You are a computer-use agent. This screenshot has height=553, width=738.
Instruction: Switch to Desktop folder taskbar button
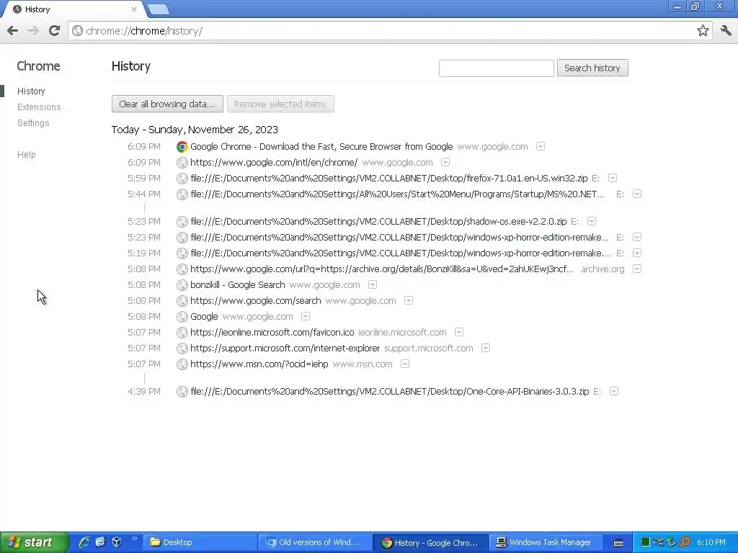click(200, 542)
